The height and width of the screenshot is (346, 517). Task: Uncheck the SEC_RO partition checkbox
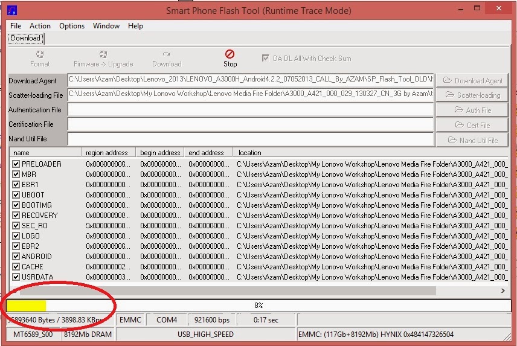pyautogui.click(x=16, y=225)
